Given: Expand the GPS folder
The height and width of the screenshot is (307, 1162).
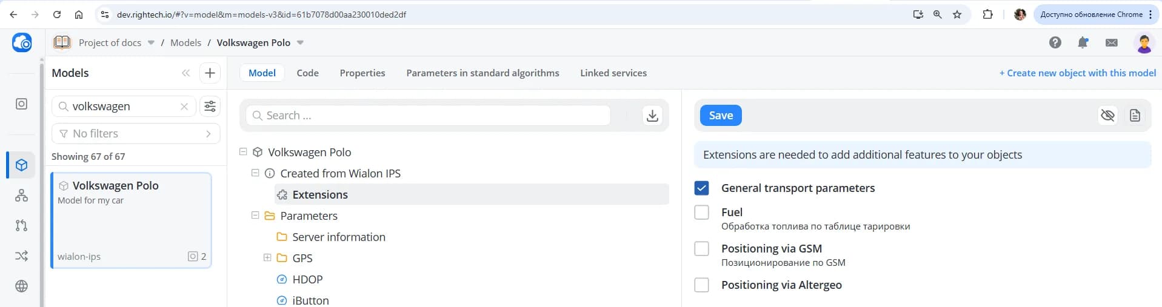Looking at the screenshot, I should point(267,258).
